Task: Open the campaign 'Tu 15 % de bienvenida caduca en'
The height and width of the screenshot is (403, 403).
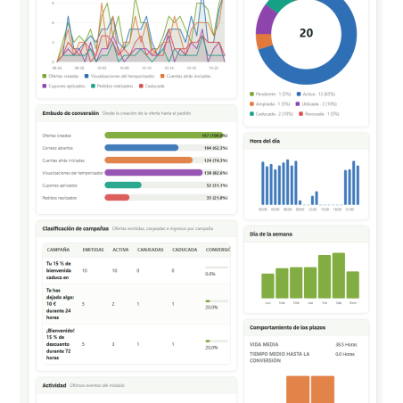Action: (59, 270)
